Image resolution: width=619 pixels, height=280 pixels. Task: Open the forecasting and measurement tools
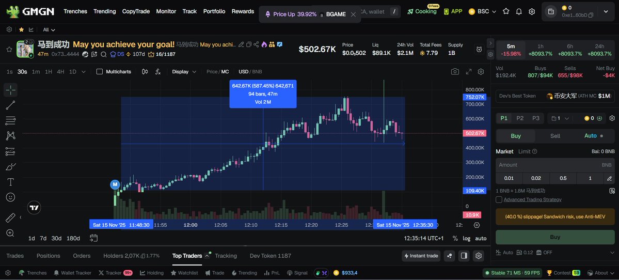(11, 151)
